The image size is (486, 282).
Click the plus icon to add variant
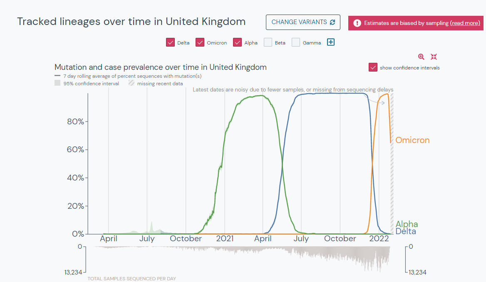[331, 42]
